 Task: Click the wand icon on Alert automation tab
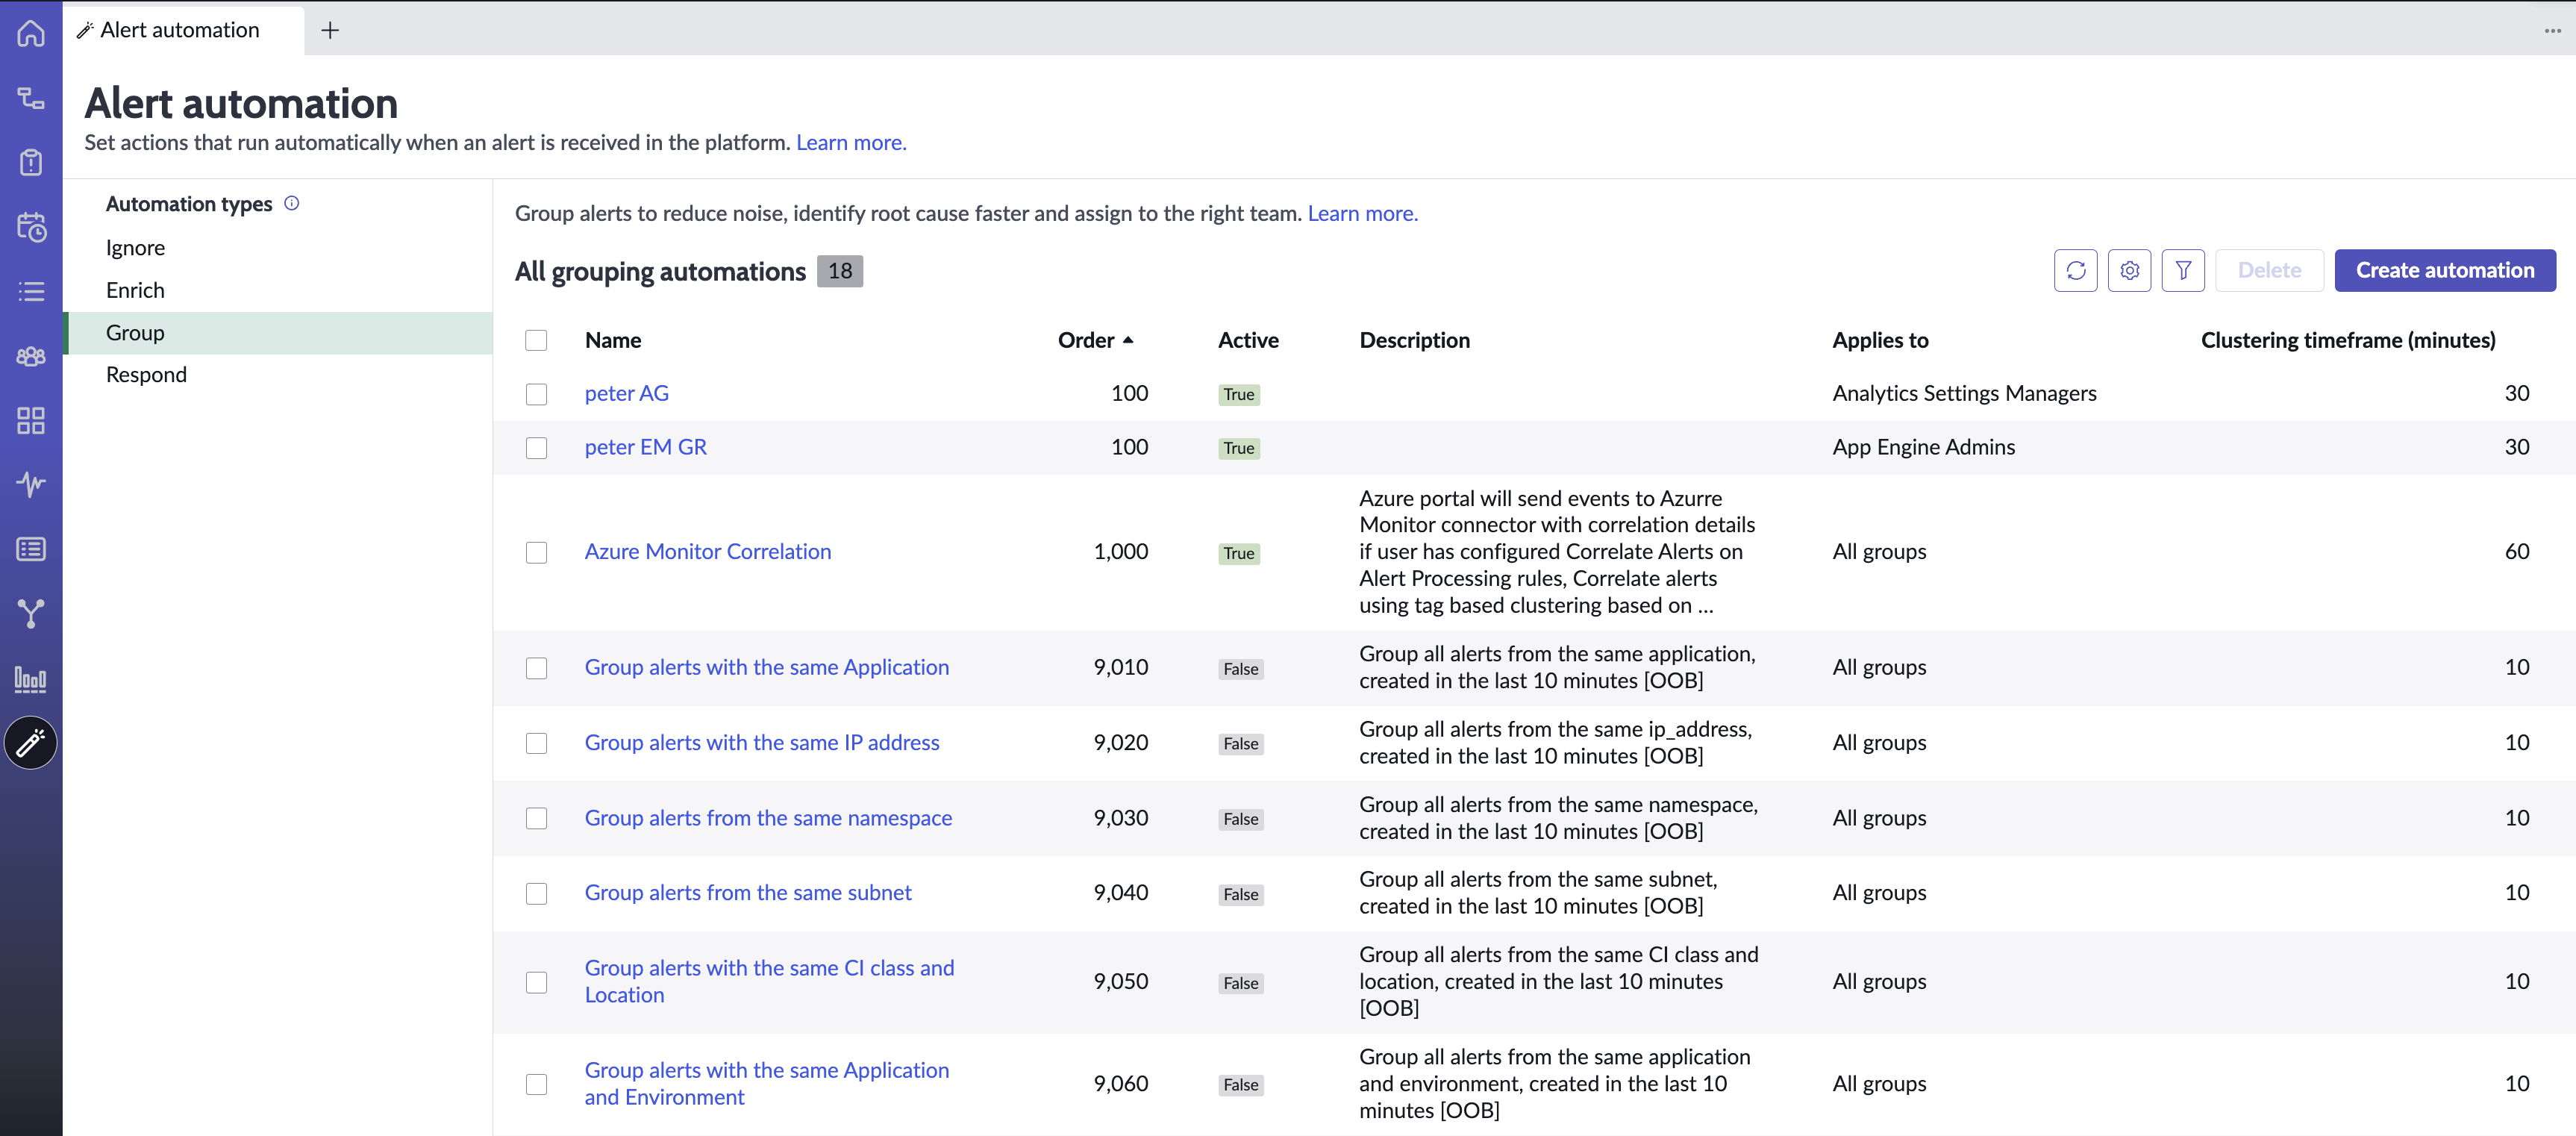tap(86, 31)
